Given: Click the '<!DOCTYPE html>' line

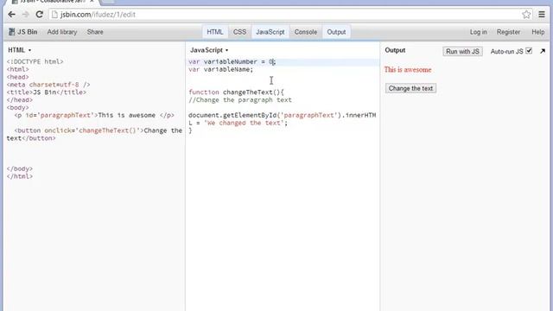Looking at the screenshot, I should (x=35, y=61).
